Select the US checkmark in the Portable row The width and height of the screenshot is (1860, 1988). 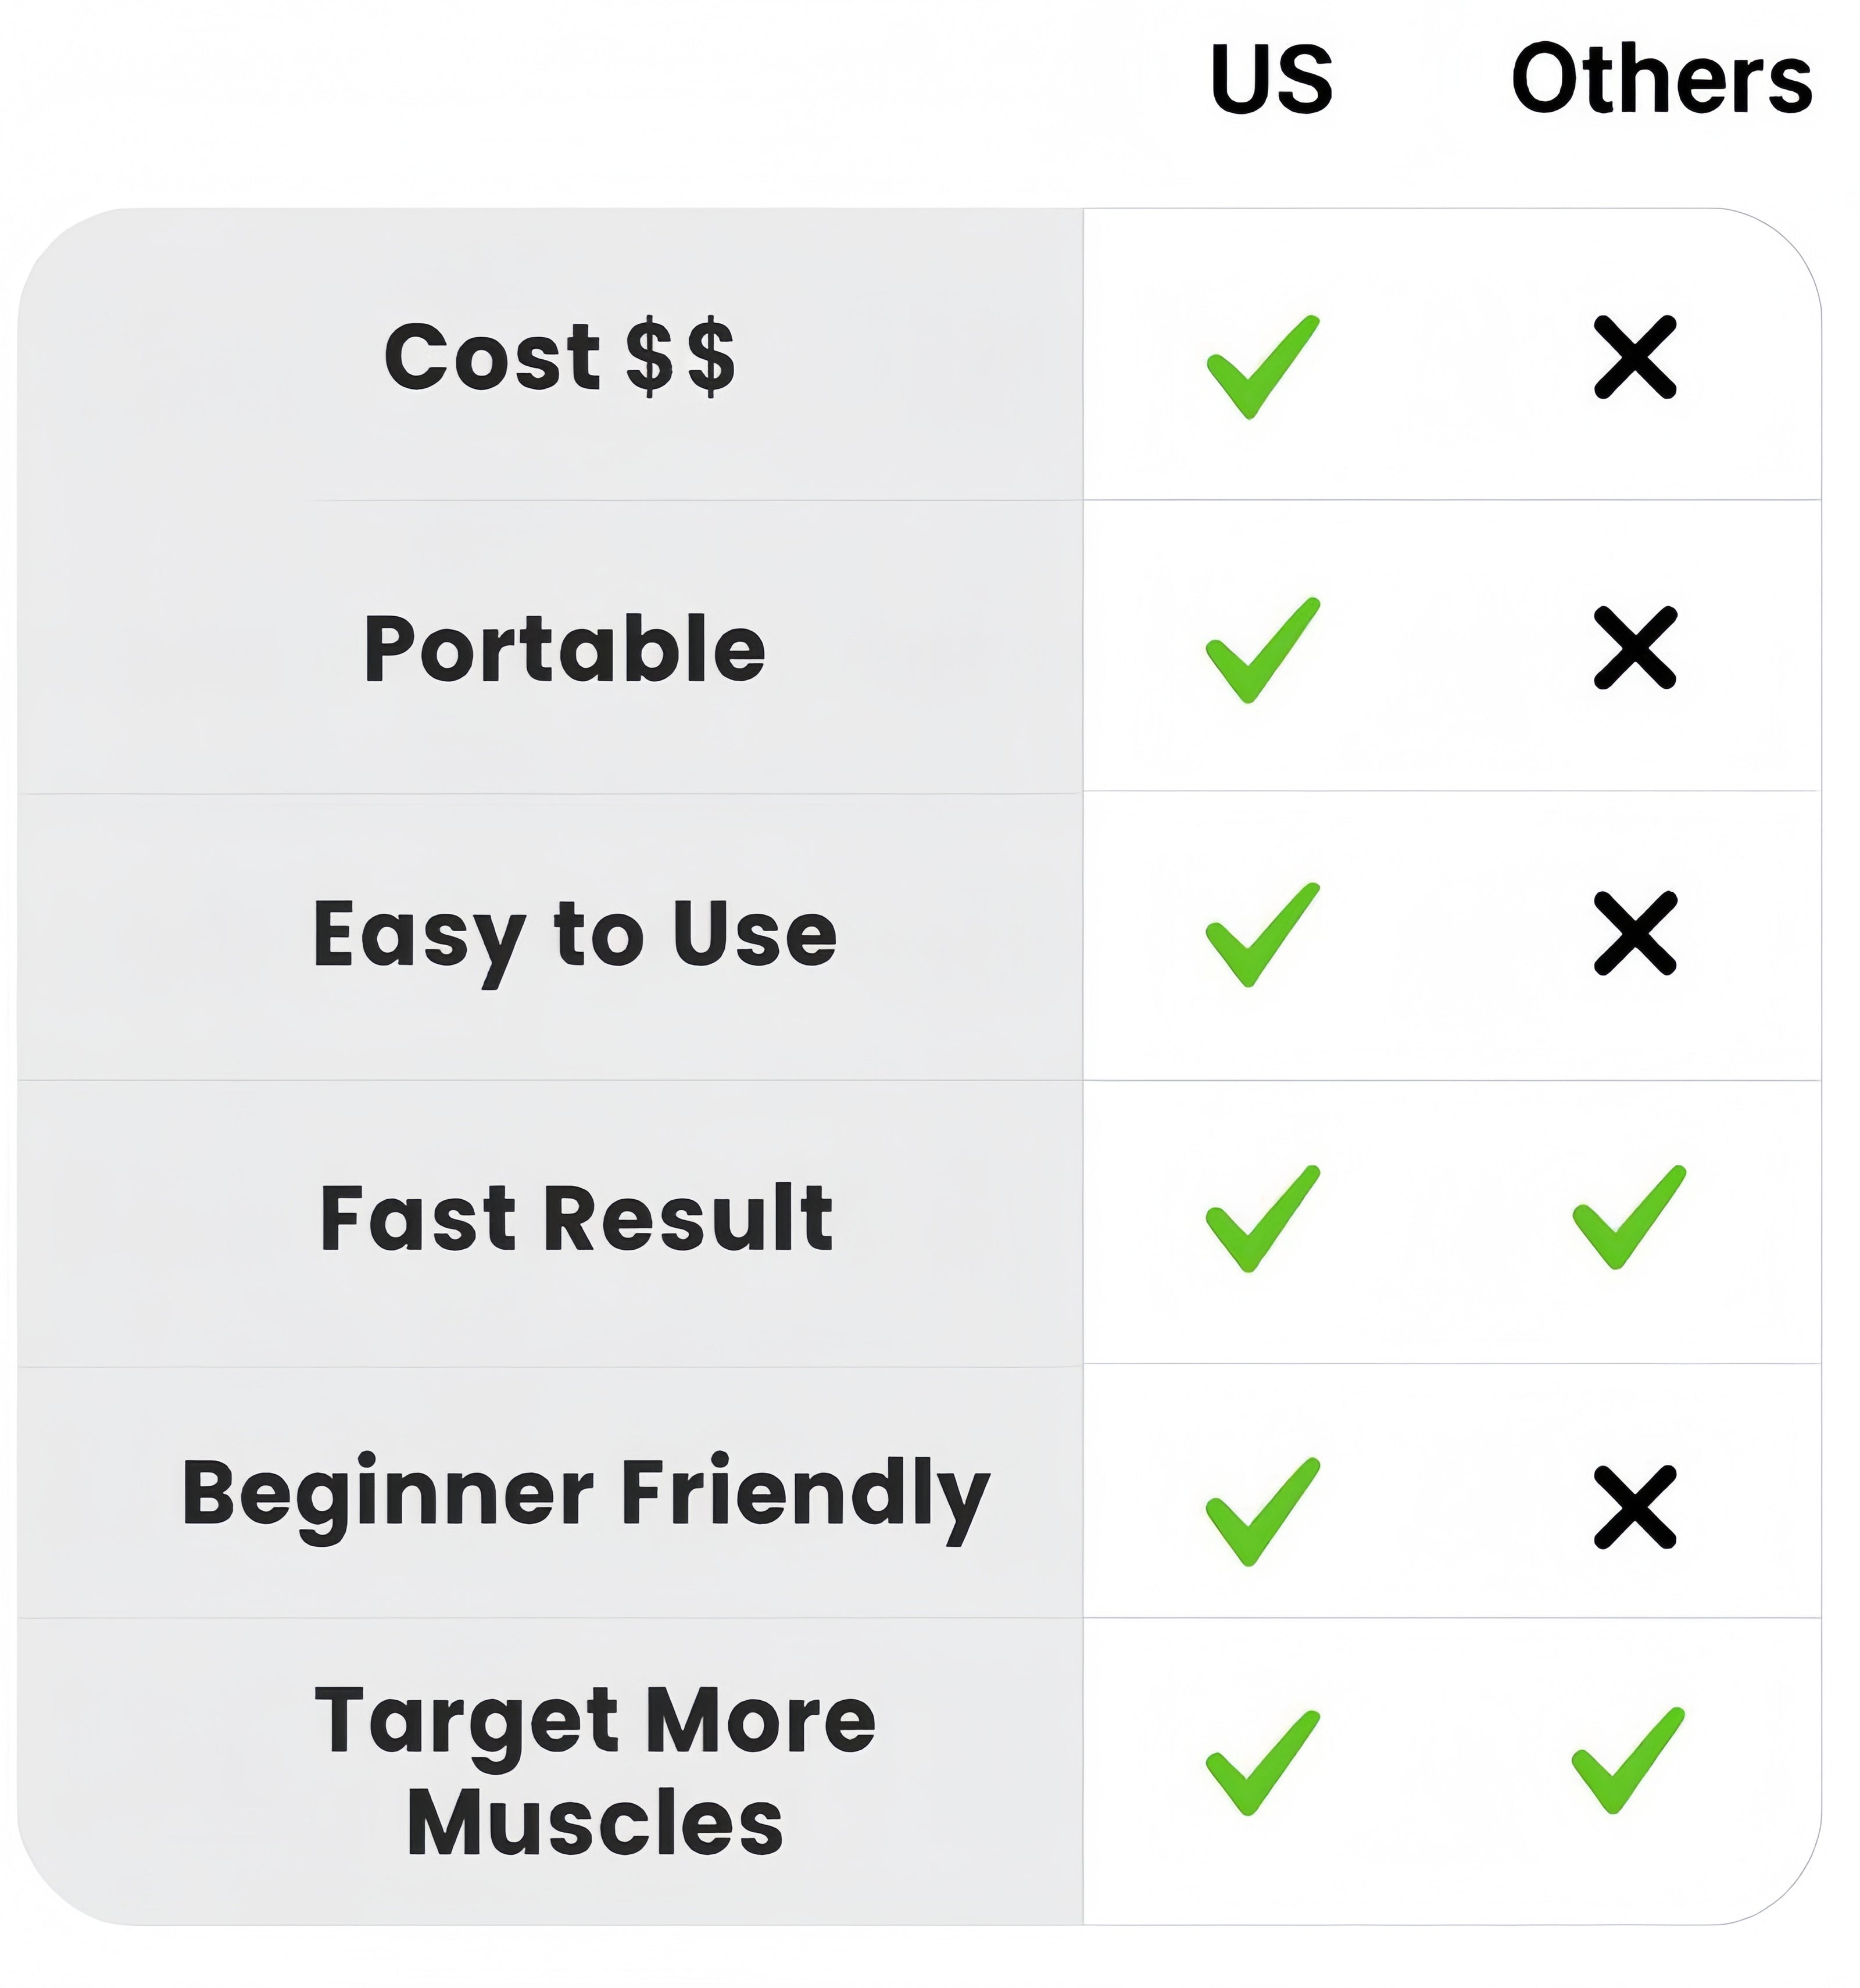pos(1262,650)
